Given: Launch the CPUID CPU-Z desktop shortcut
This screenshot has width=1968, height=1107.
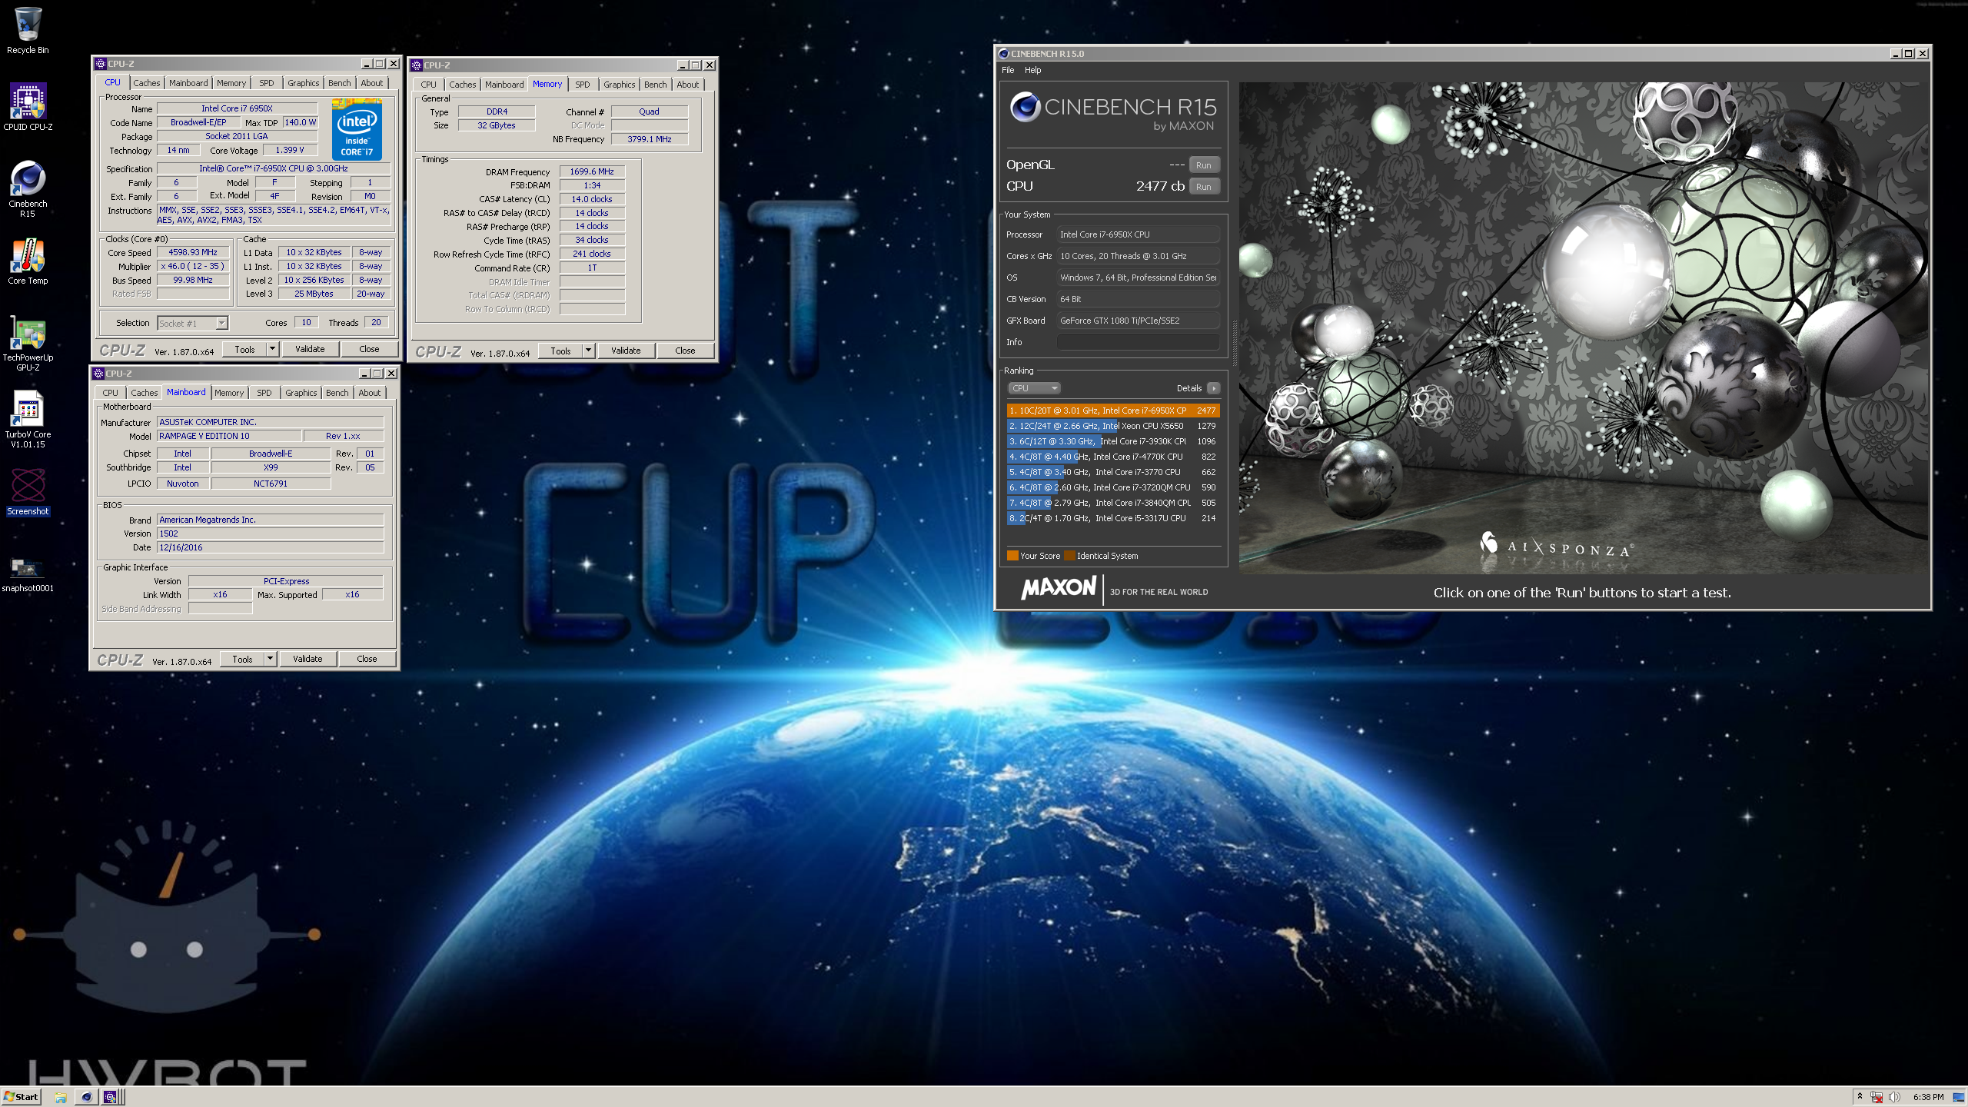Looking at the screenshot, I should pos(28,107).
